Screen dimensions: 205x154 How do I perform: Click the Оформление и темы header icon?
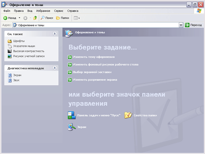(x=69, y=34)
